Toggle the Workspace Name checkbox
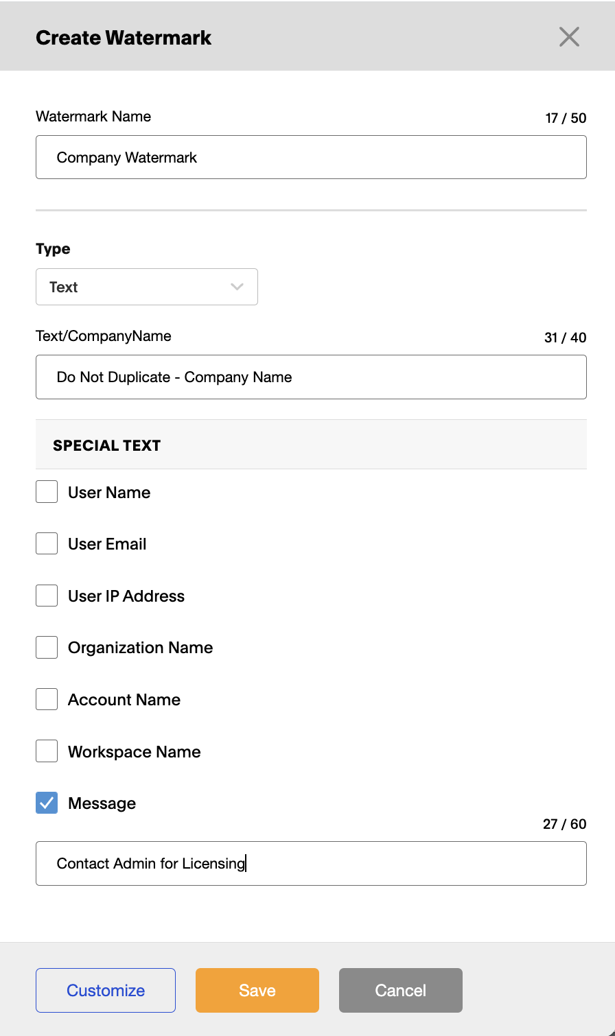This screenshot has height=1036, width=615. click(x=47, y=751)
